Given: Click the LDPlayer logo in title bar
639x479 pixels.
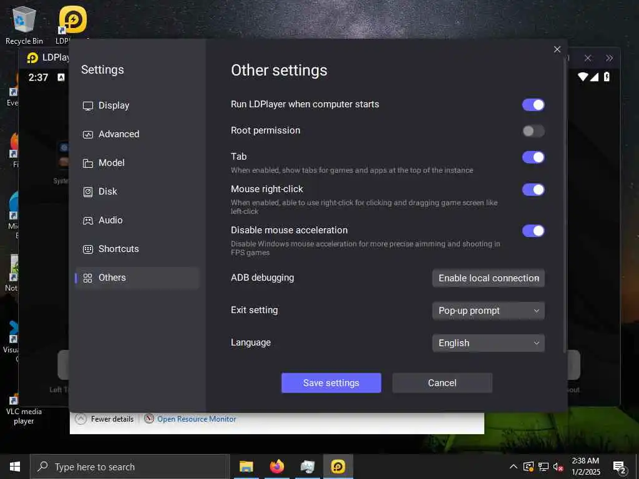Looking at the screenshot, I should tap(32, 58).
